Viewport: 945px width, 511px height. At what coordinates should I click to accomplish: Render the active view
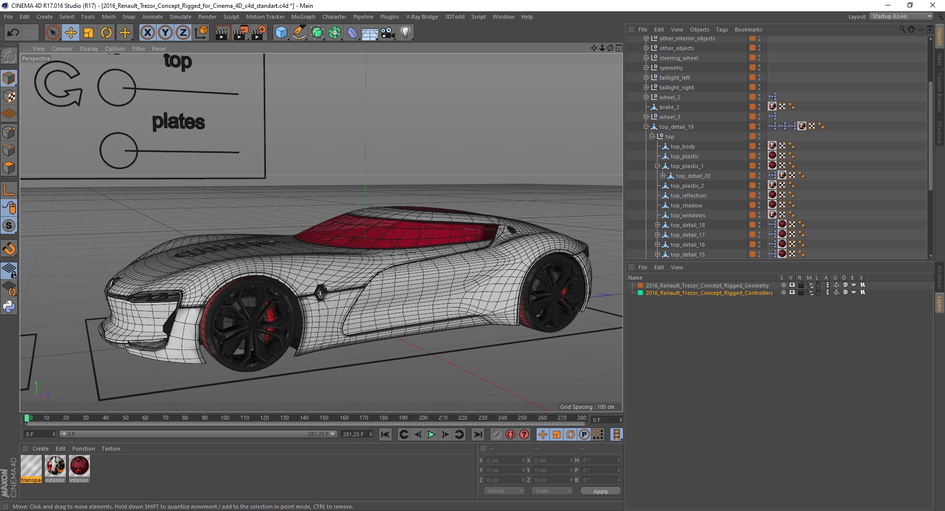click(x=222, y=33)
